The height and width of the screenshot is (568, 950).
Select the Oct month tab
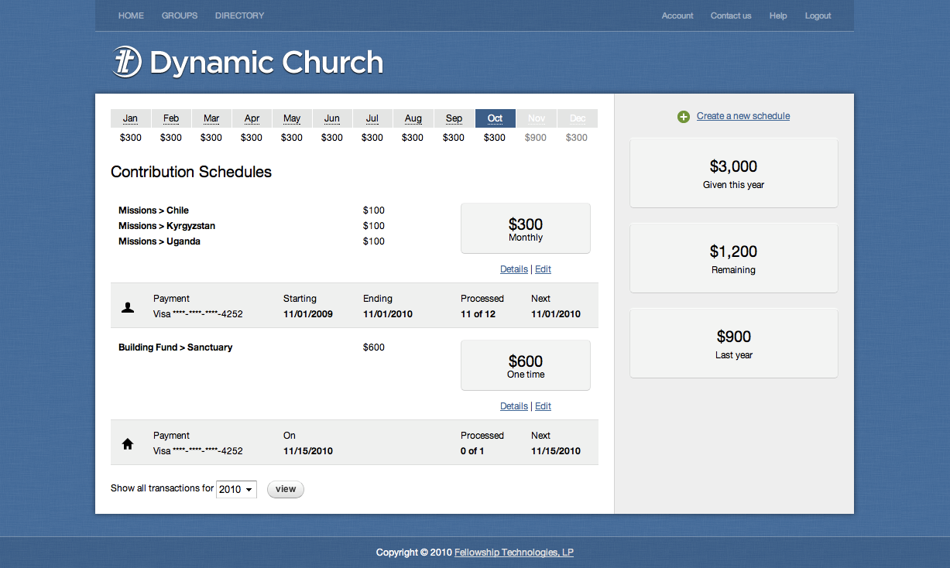click(x=495, y=118)
